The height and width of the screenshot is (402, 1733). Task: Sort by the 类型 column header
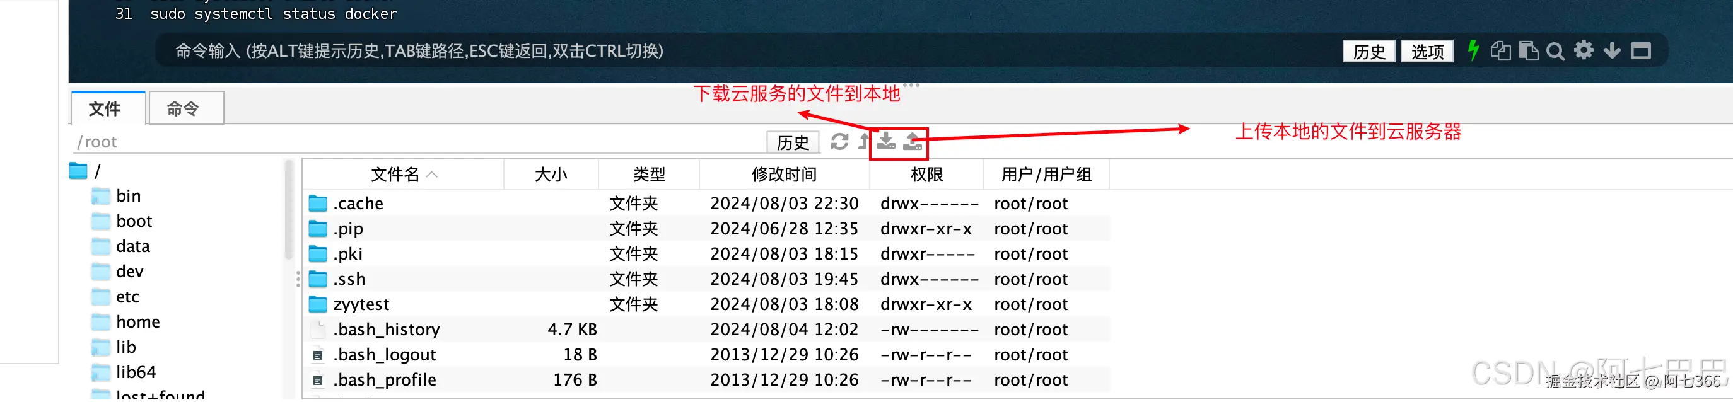pos(648,175)
